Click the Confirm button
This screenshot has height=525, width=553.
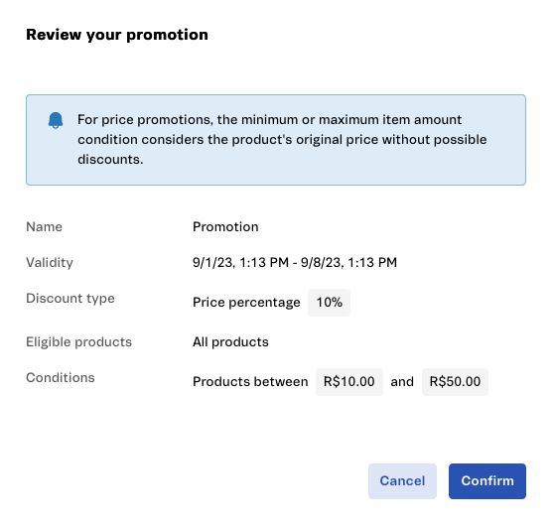click(487, 481)
